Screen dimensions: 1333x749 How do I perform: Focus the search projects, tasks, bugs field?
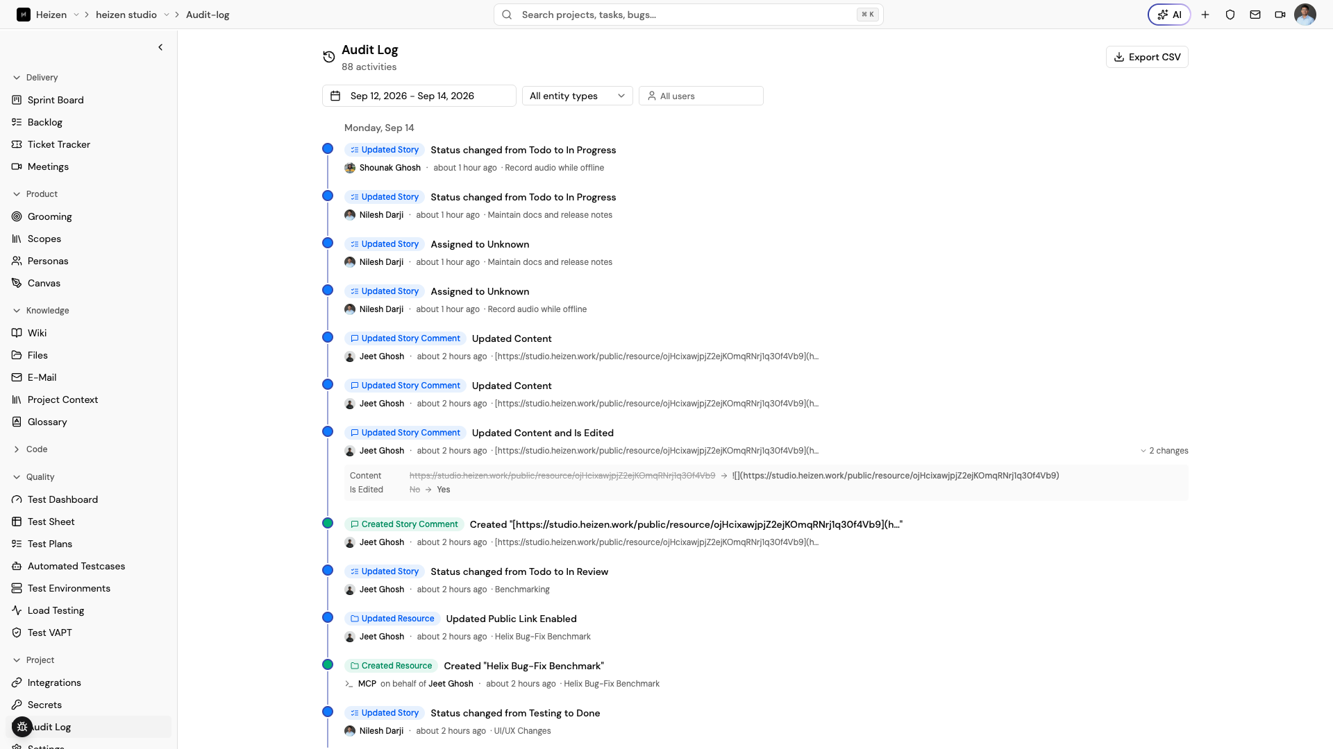(688, 15)
